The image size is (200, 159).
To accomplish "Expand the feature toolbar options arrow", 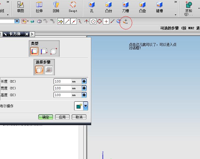I will tap(176, 15).
